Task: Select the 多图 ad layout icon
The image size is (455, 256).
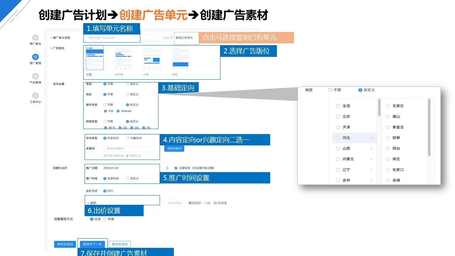Action: click(180, 58)
